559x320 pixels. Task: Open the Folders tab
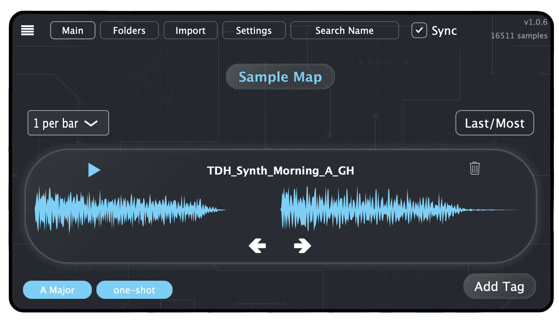pyautogui.click(x=129, y=30)
